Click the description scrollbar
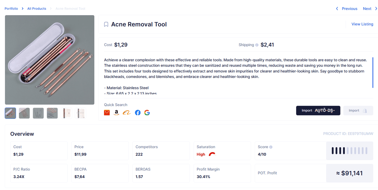The width and height of the screenshot is (378, 190). pos(373,73)
